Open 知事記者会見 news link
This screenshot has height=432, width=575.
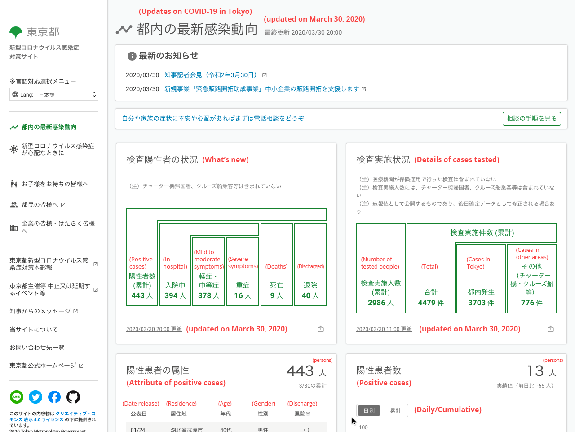tap(211, 75)
